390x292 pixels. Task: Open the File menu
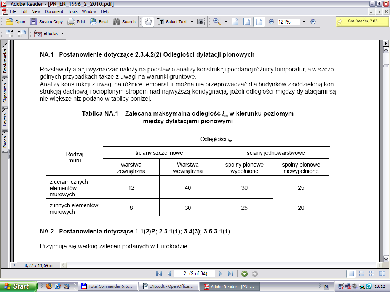pos(13,11)
